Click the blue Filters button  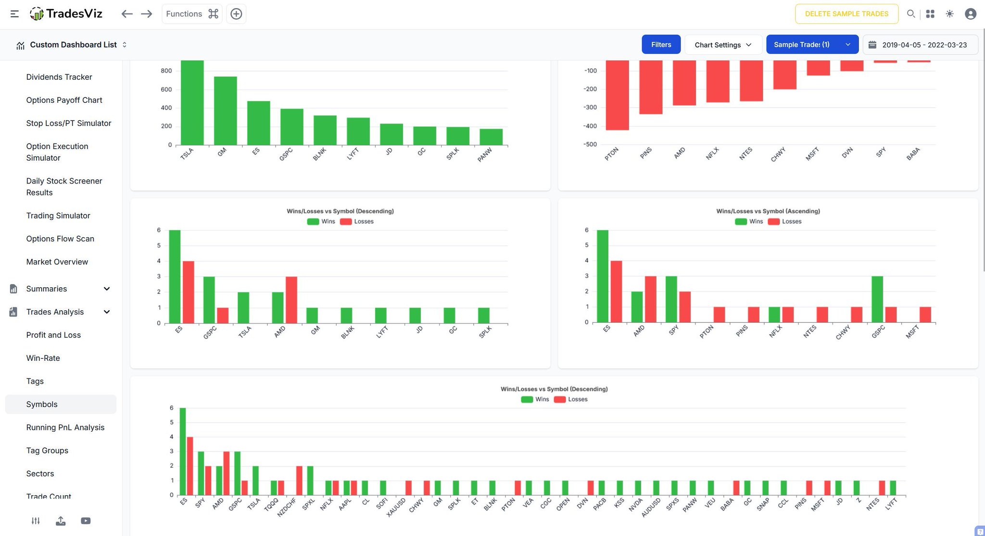pos(661,45)
